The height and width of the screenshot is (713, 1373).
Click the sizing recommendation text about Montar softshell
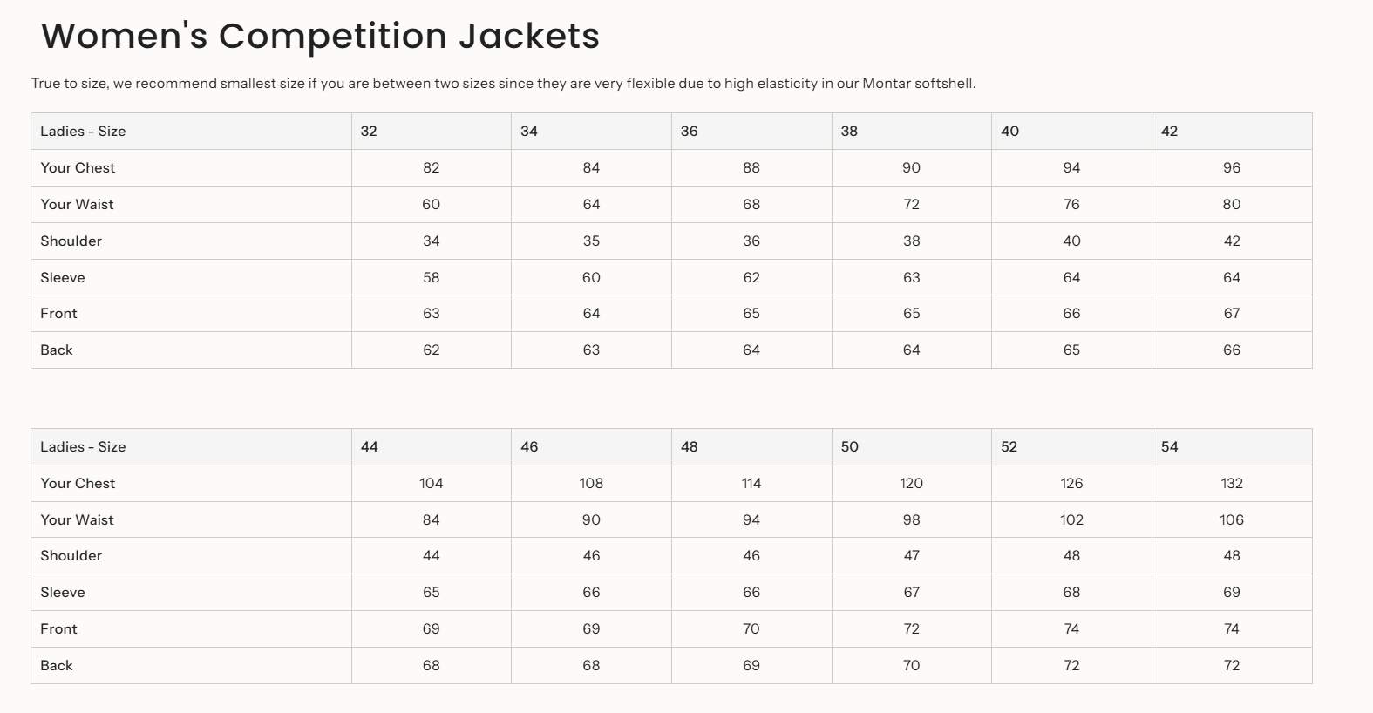pyautogui.click(x=503, y=84)
